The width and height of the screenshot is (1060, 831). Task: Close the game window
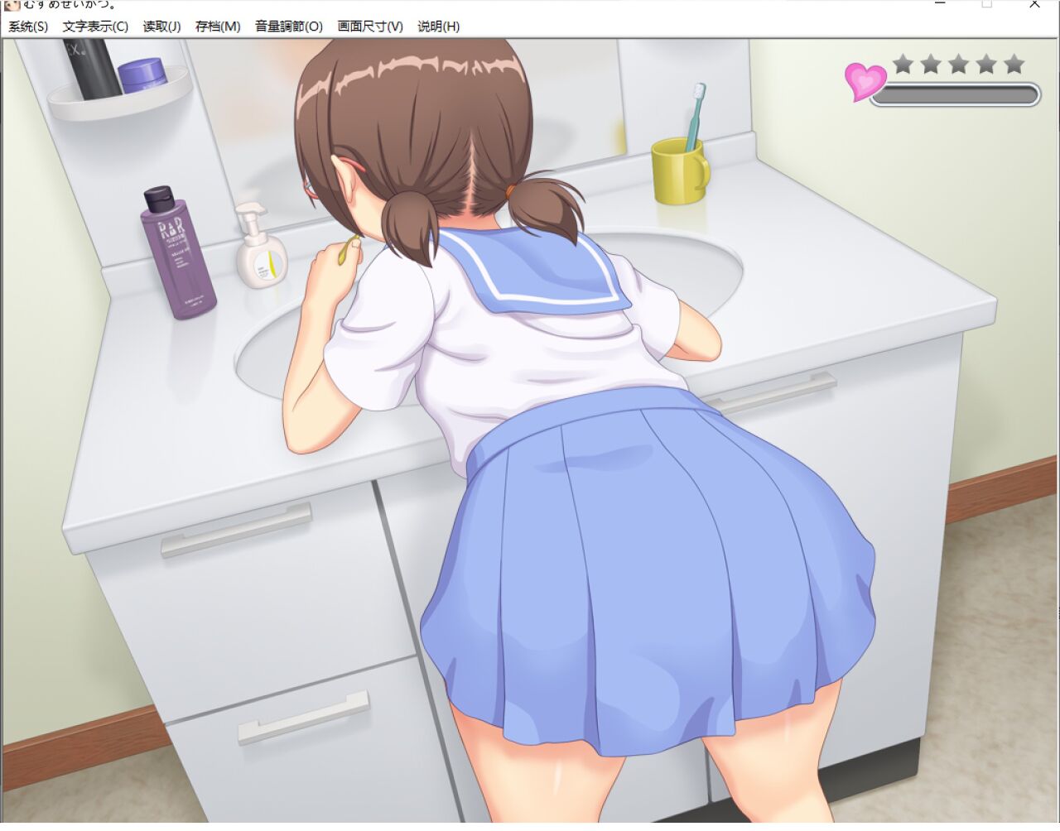pos(1034,4)
